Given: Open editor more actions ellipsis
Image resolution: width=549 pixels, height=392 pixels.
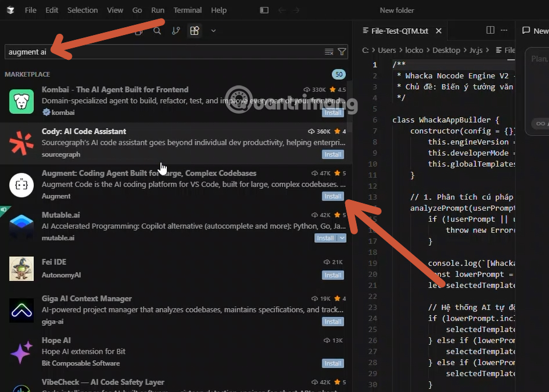Looking at the screenshot, I should (x=504, y=30).
